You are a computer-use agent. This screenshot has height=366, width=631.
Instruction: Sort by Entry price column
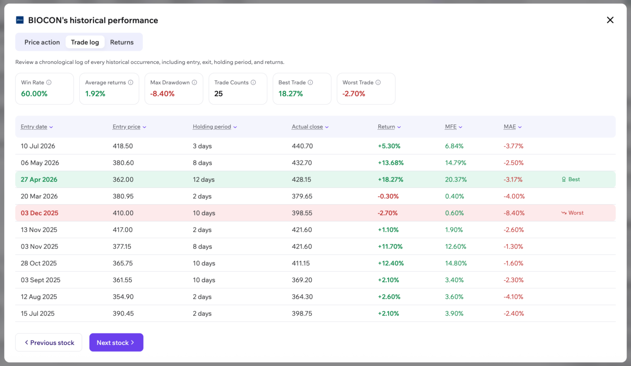click(129, 127)
